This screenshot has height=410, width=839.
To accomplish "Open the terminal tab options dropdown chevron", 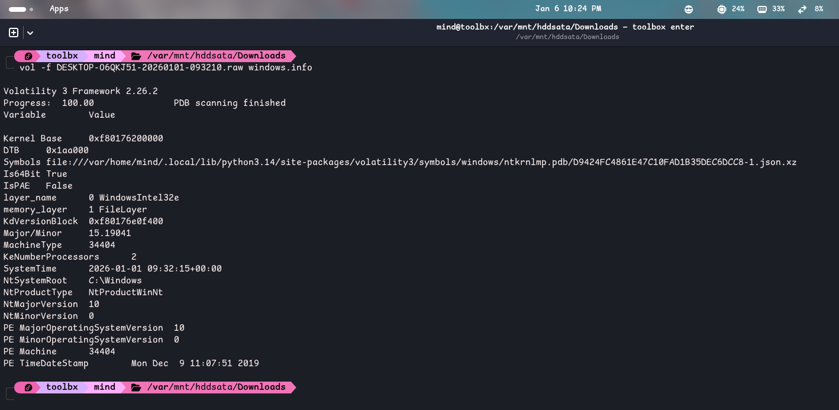I will point(30,33).
